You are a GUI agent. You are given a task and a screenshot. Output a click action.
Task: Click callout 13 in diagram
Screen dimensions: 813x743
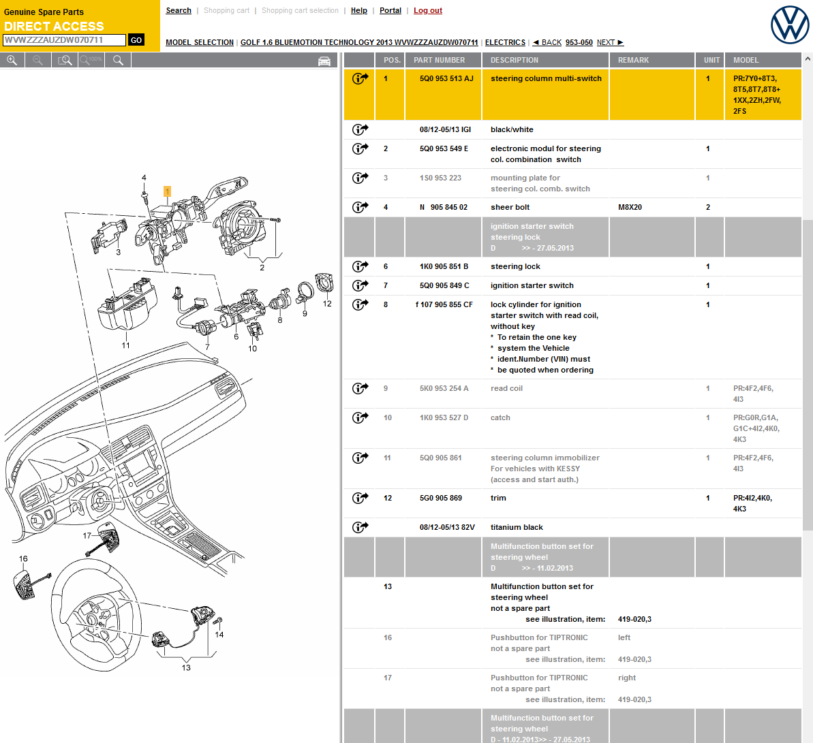pyautogui.click(x=186, y=668)
